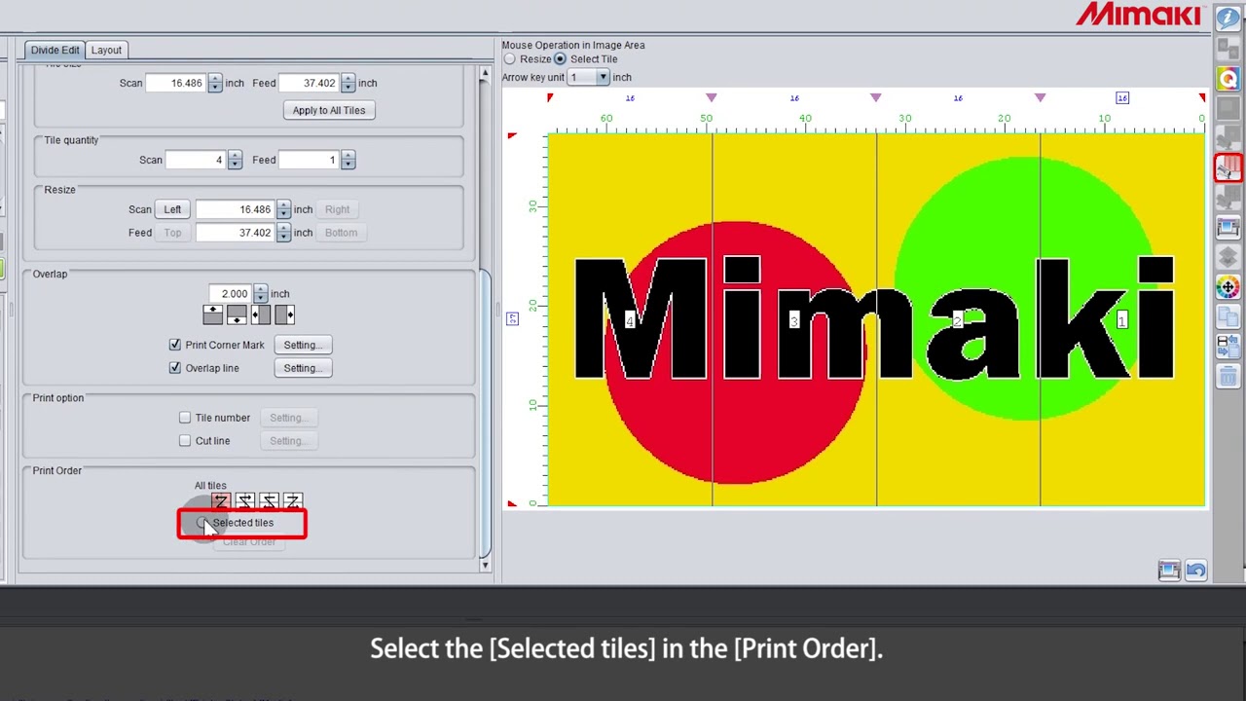The height and width of the screenshot is (701, 1246).
Task: Select tile 1 in the image preview
Action: (x=1122, y=319)
